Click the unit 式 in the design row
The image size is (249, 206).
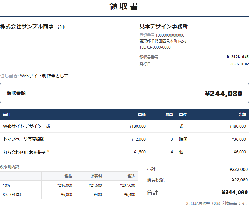tap(181, 126)
